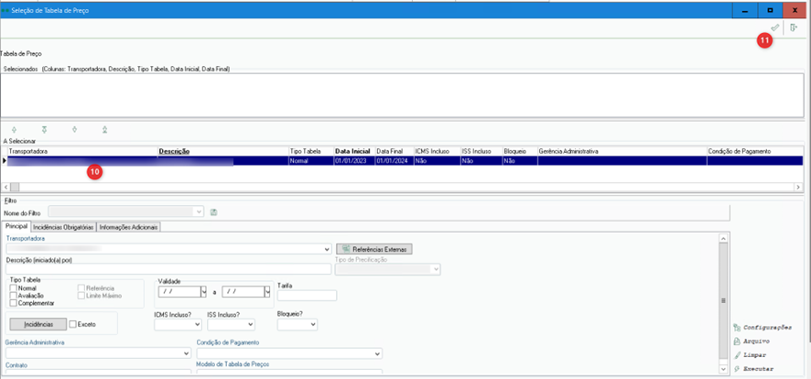Click the Contrato input field
811x379 pixels.
[98, 372]
